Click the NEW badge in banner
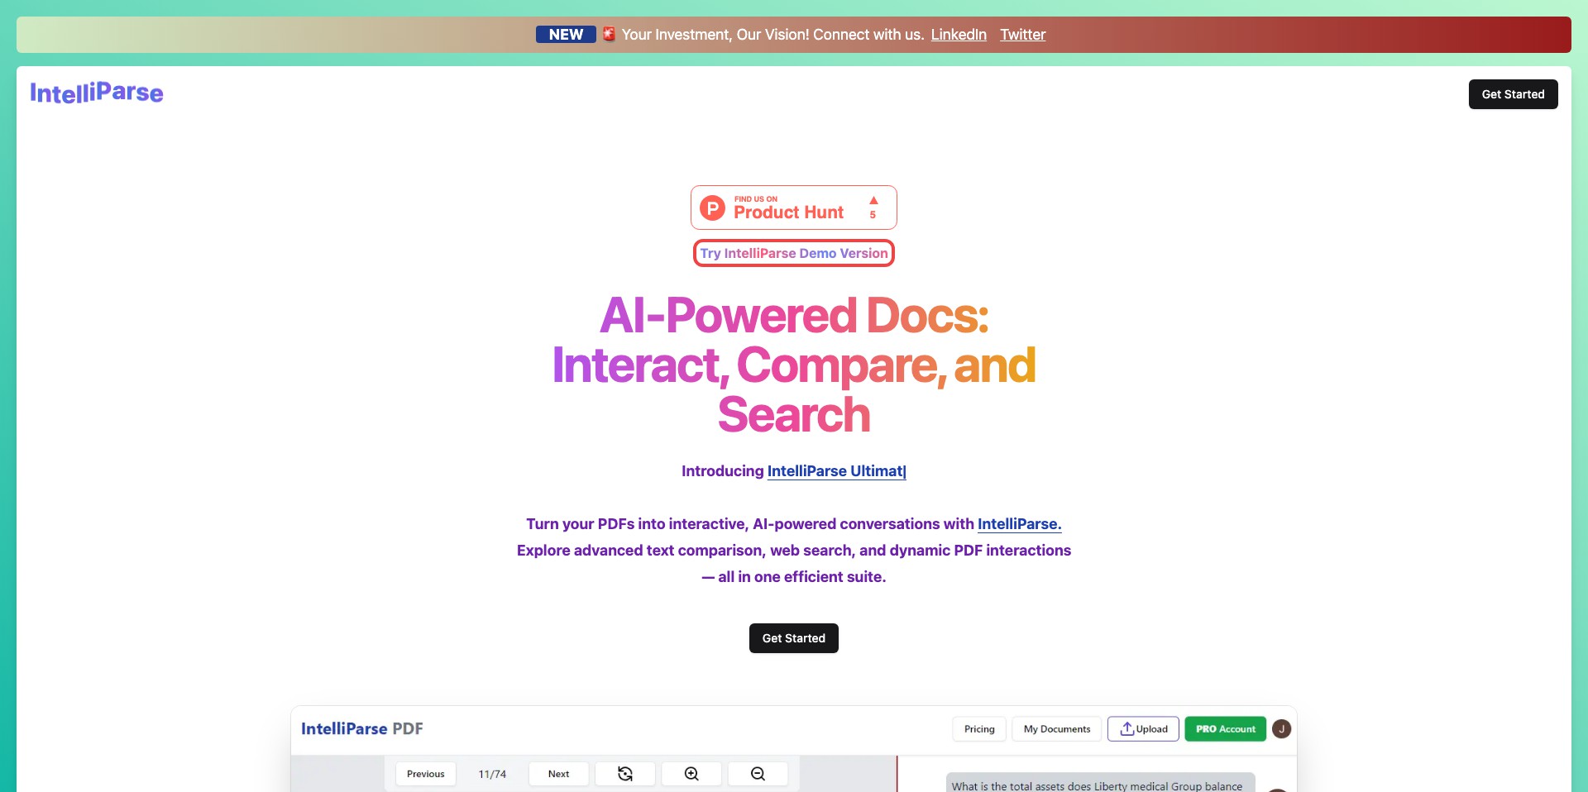This screenshot has width=1588, height=792. coord(566,35)
